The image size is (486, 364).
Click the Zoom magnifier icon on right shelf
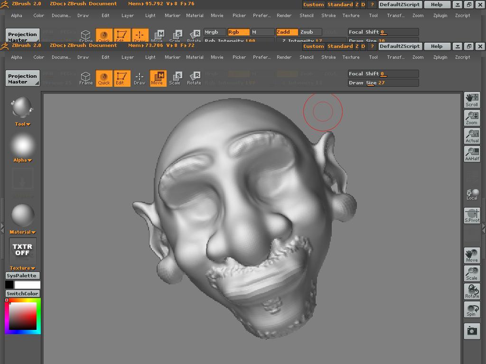[472, 118]
